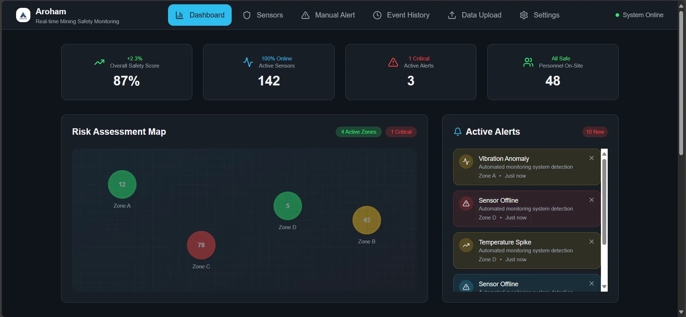Select Zone C marker showing 78
The width and height of the screenshot is (686, 317).
(x=201, y=245)
